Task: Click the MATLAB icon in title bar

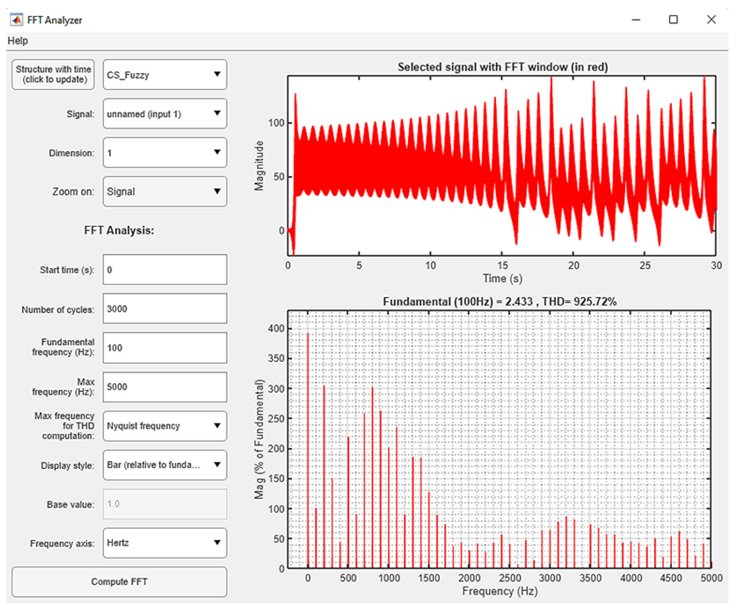Action: pos(16,20)
